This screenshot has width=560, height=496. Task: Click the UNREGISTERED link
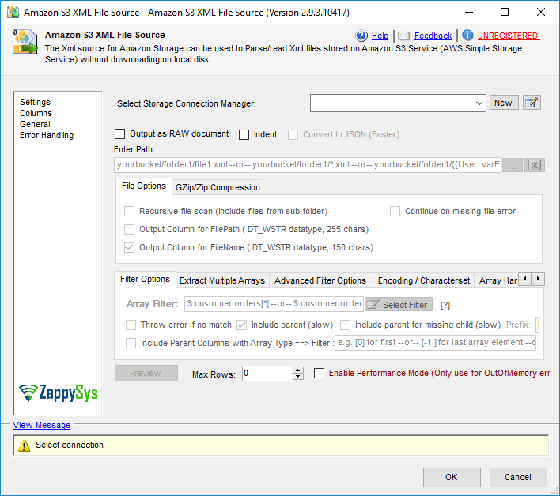tap(508, 36)
